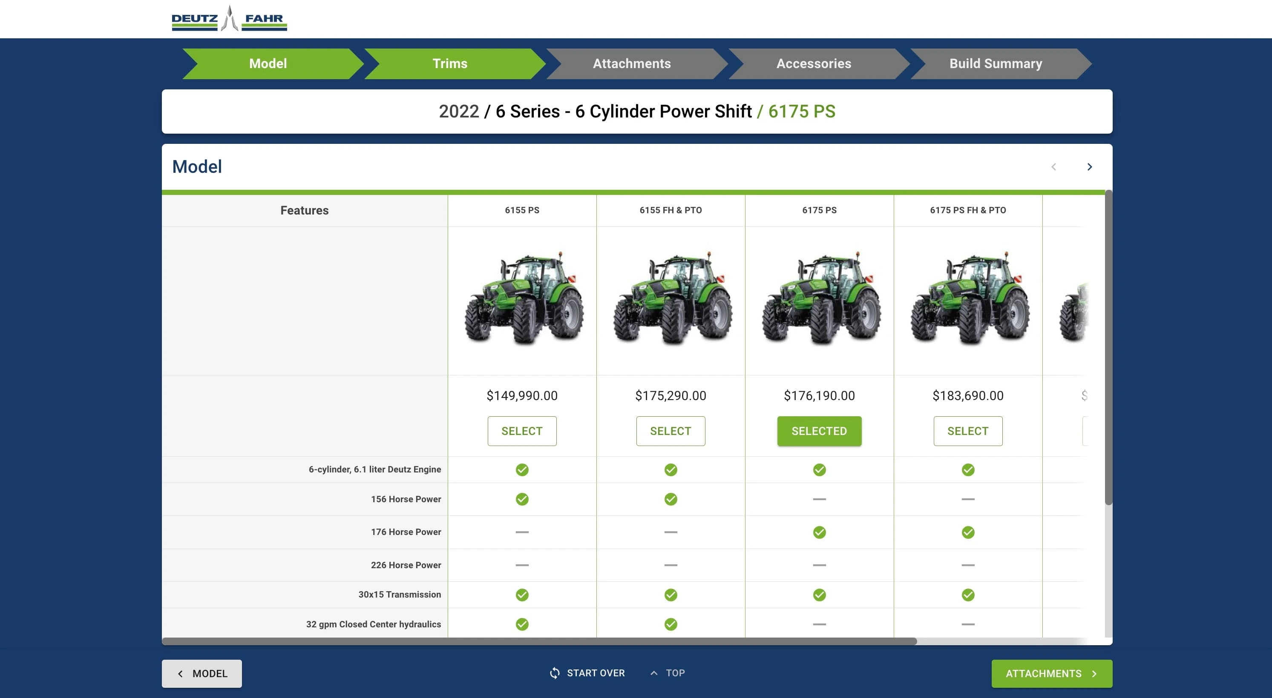This screenshot has height=698, width=1272.
Task: Click the 6175 PS FH & PTO 30x15 Transmission checkmark
Action: tap(968, 595)
